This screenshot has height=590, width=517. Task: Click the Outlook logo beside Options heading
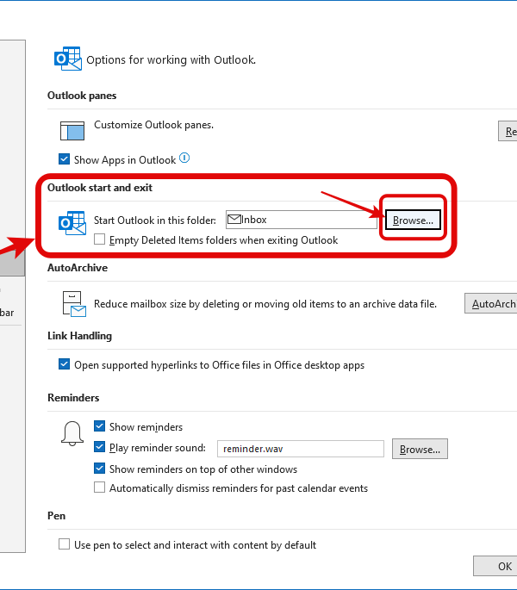click(68, 59)
